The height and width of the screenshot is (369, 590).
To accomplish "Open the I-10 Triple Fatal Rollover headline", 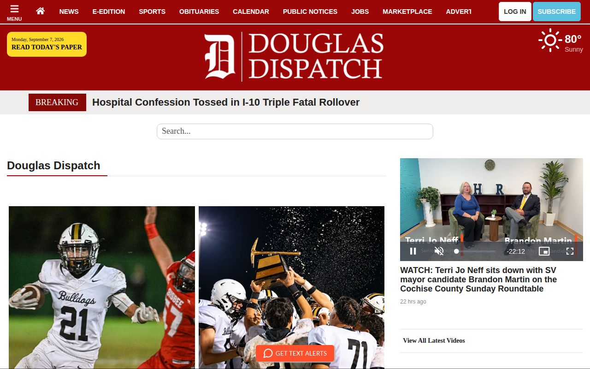I will pyautogui.click(x=226, y=102).
